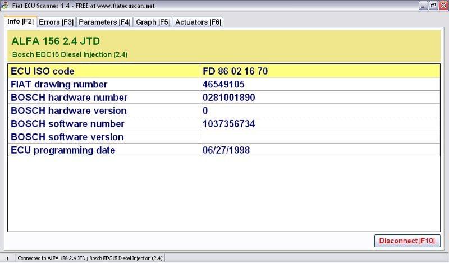The image size is (449, 263).
Task: Select the ECU ISO code row label
Action: click(43, 71)
